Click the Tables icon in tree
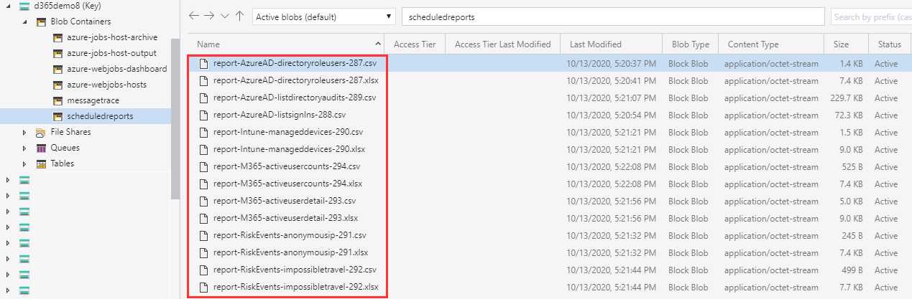912x299 pixels. click(x=42, y=163)
